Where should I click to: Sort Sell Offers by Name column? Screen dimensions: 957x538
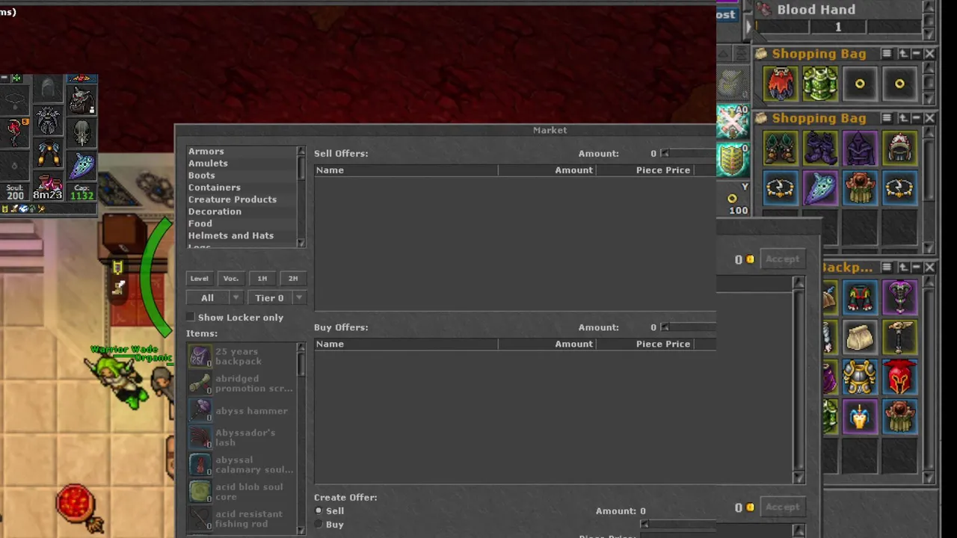(x=406, y=170)
